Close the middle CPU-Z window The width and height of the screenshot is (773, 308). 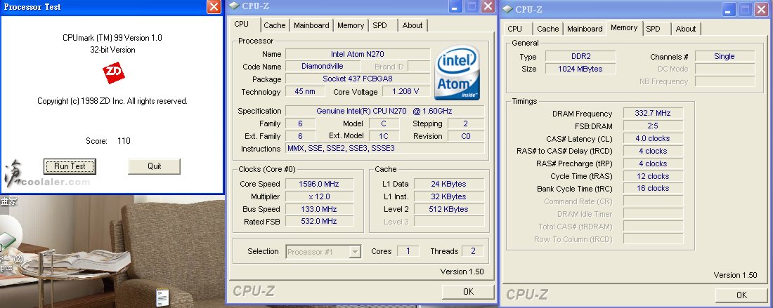point(488,7)
